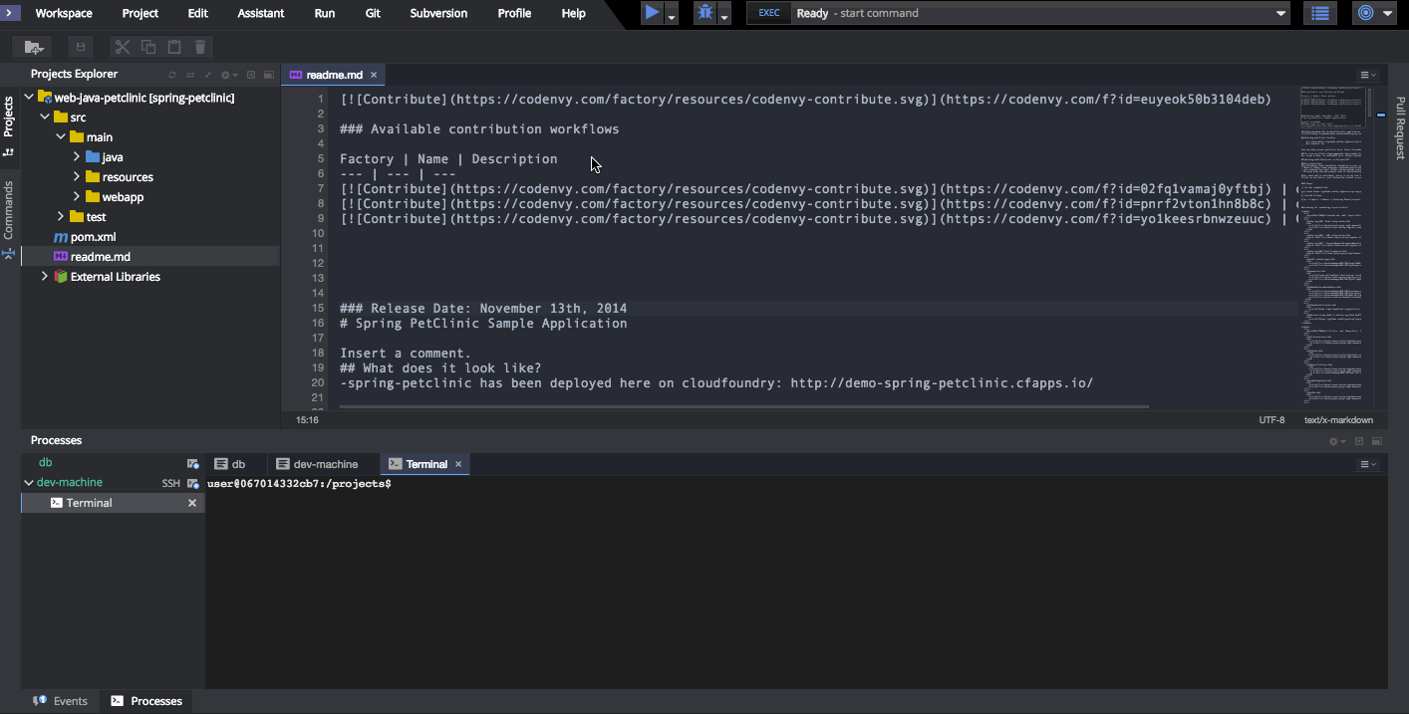This screenshot has height=714, width=1409.
Task: Click the Projects vertical side tab
Action: [x=9, y=125]
